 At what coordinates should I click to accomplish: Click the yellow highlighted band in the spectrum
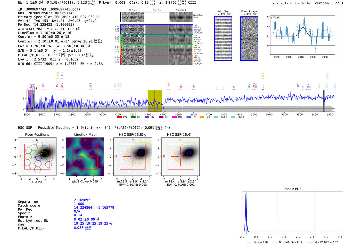coord(154,101)
